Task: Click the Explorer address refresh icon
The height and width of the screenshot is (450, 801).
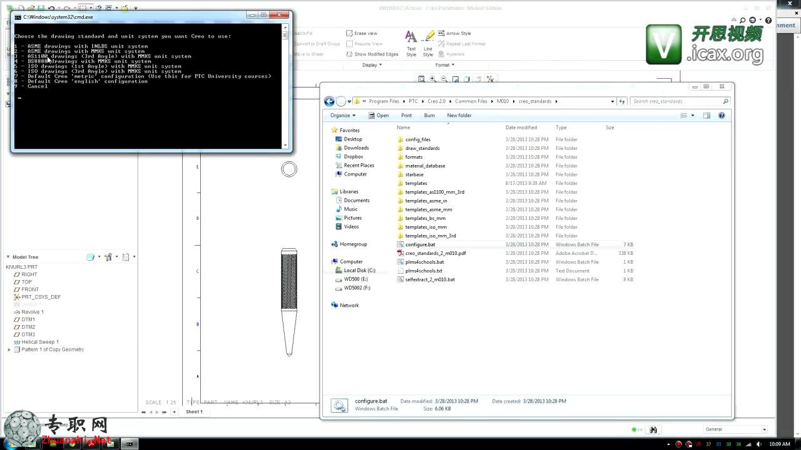Action: pos(622,101)
